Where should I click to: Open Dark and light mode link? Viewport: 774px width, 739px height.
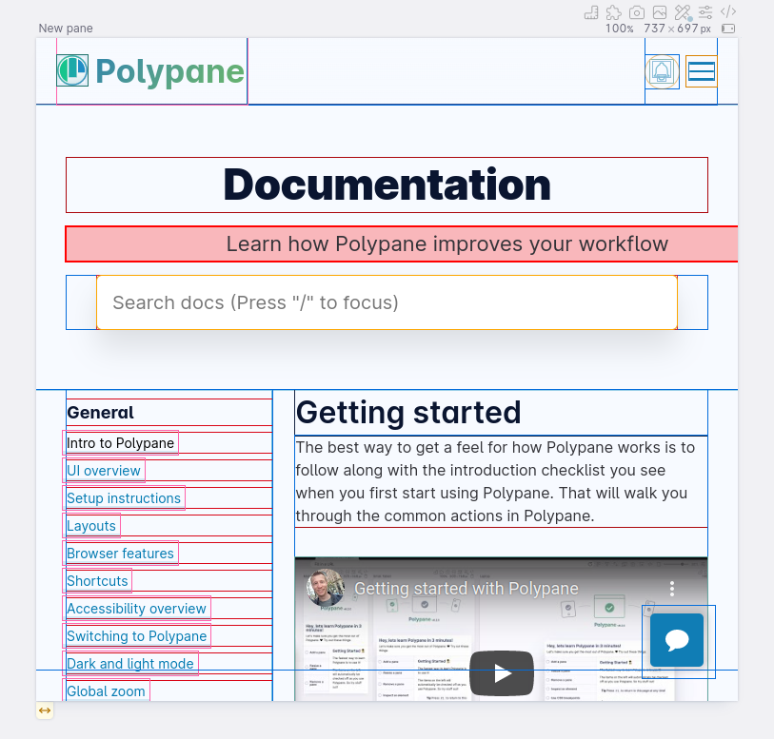click(x=130, y=664)
